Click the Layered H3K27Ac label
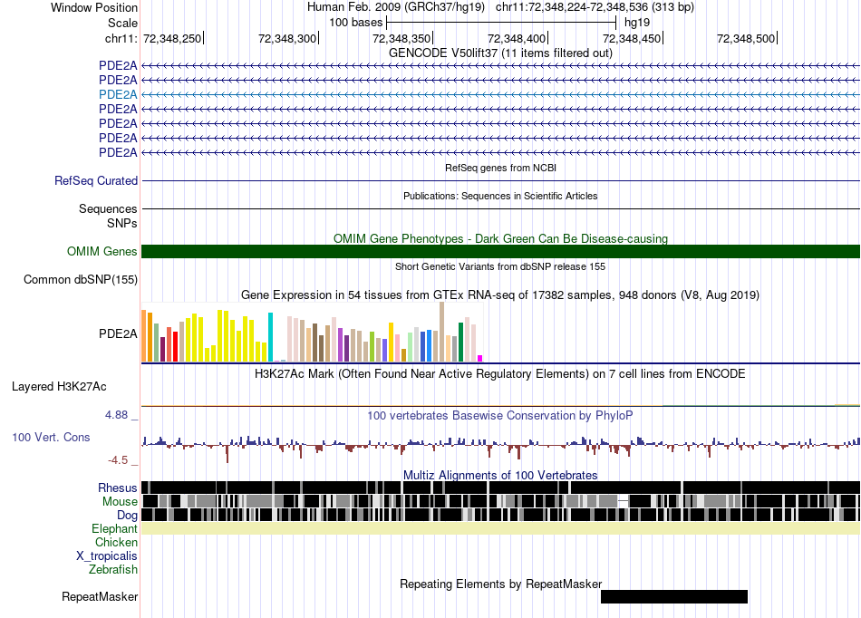 pos(59,386)
